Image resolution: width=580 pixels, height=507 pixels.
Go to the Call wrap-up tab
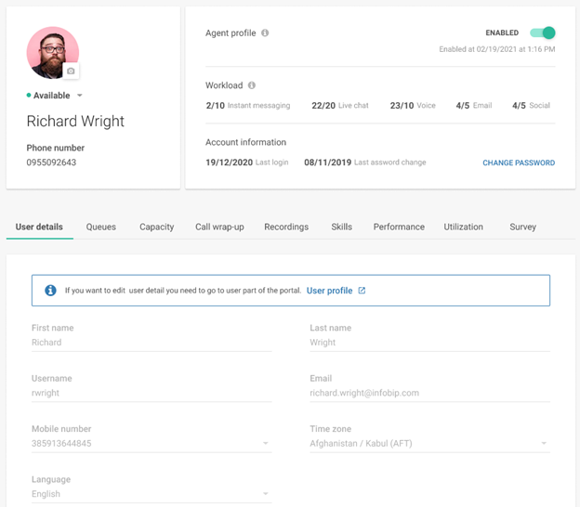pyautogui.click(x=219, y=227)
